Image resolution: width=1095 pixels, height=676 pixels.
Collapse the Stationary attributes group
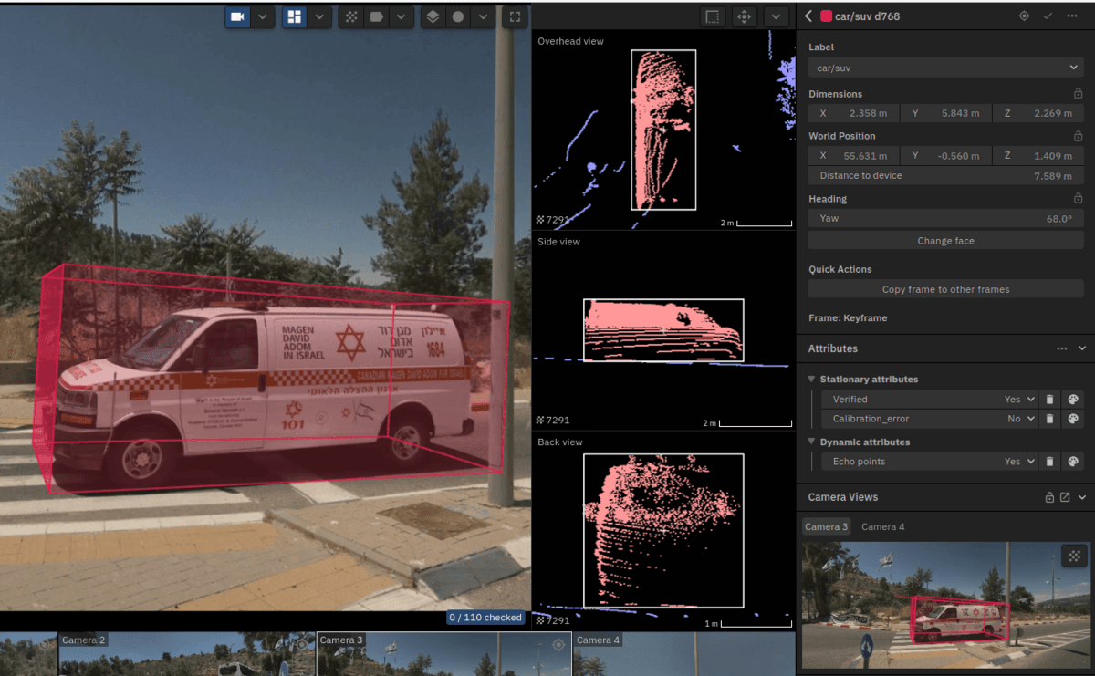(811, 379)
